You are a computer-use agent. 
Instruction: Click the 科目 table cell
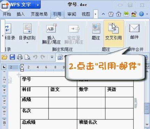pos(34,92)
